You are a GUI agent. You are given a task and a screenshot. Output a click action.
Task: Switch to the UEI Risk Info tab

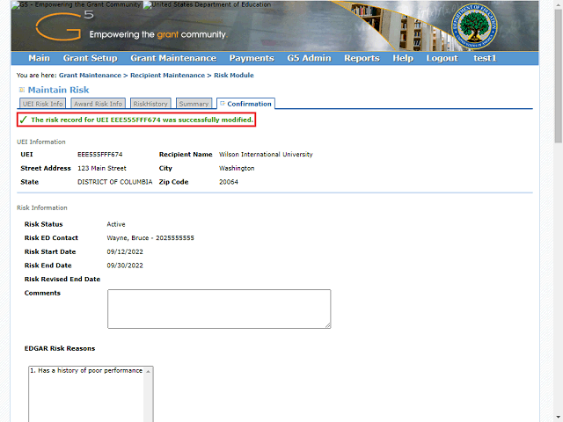coord(42,104)
